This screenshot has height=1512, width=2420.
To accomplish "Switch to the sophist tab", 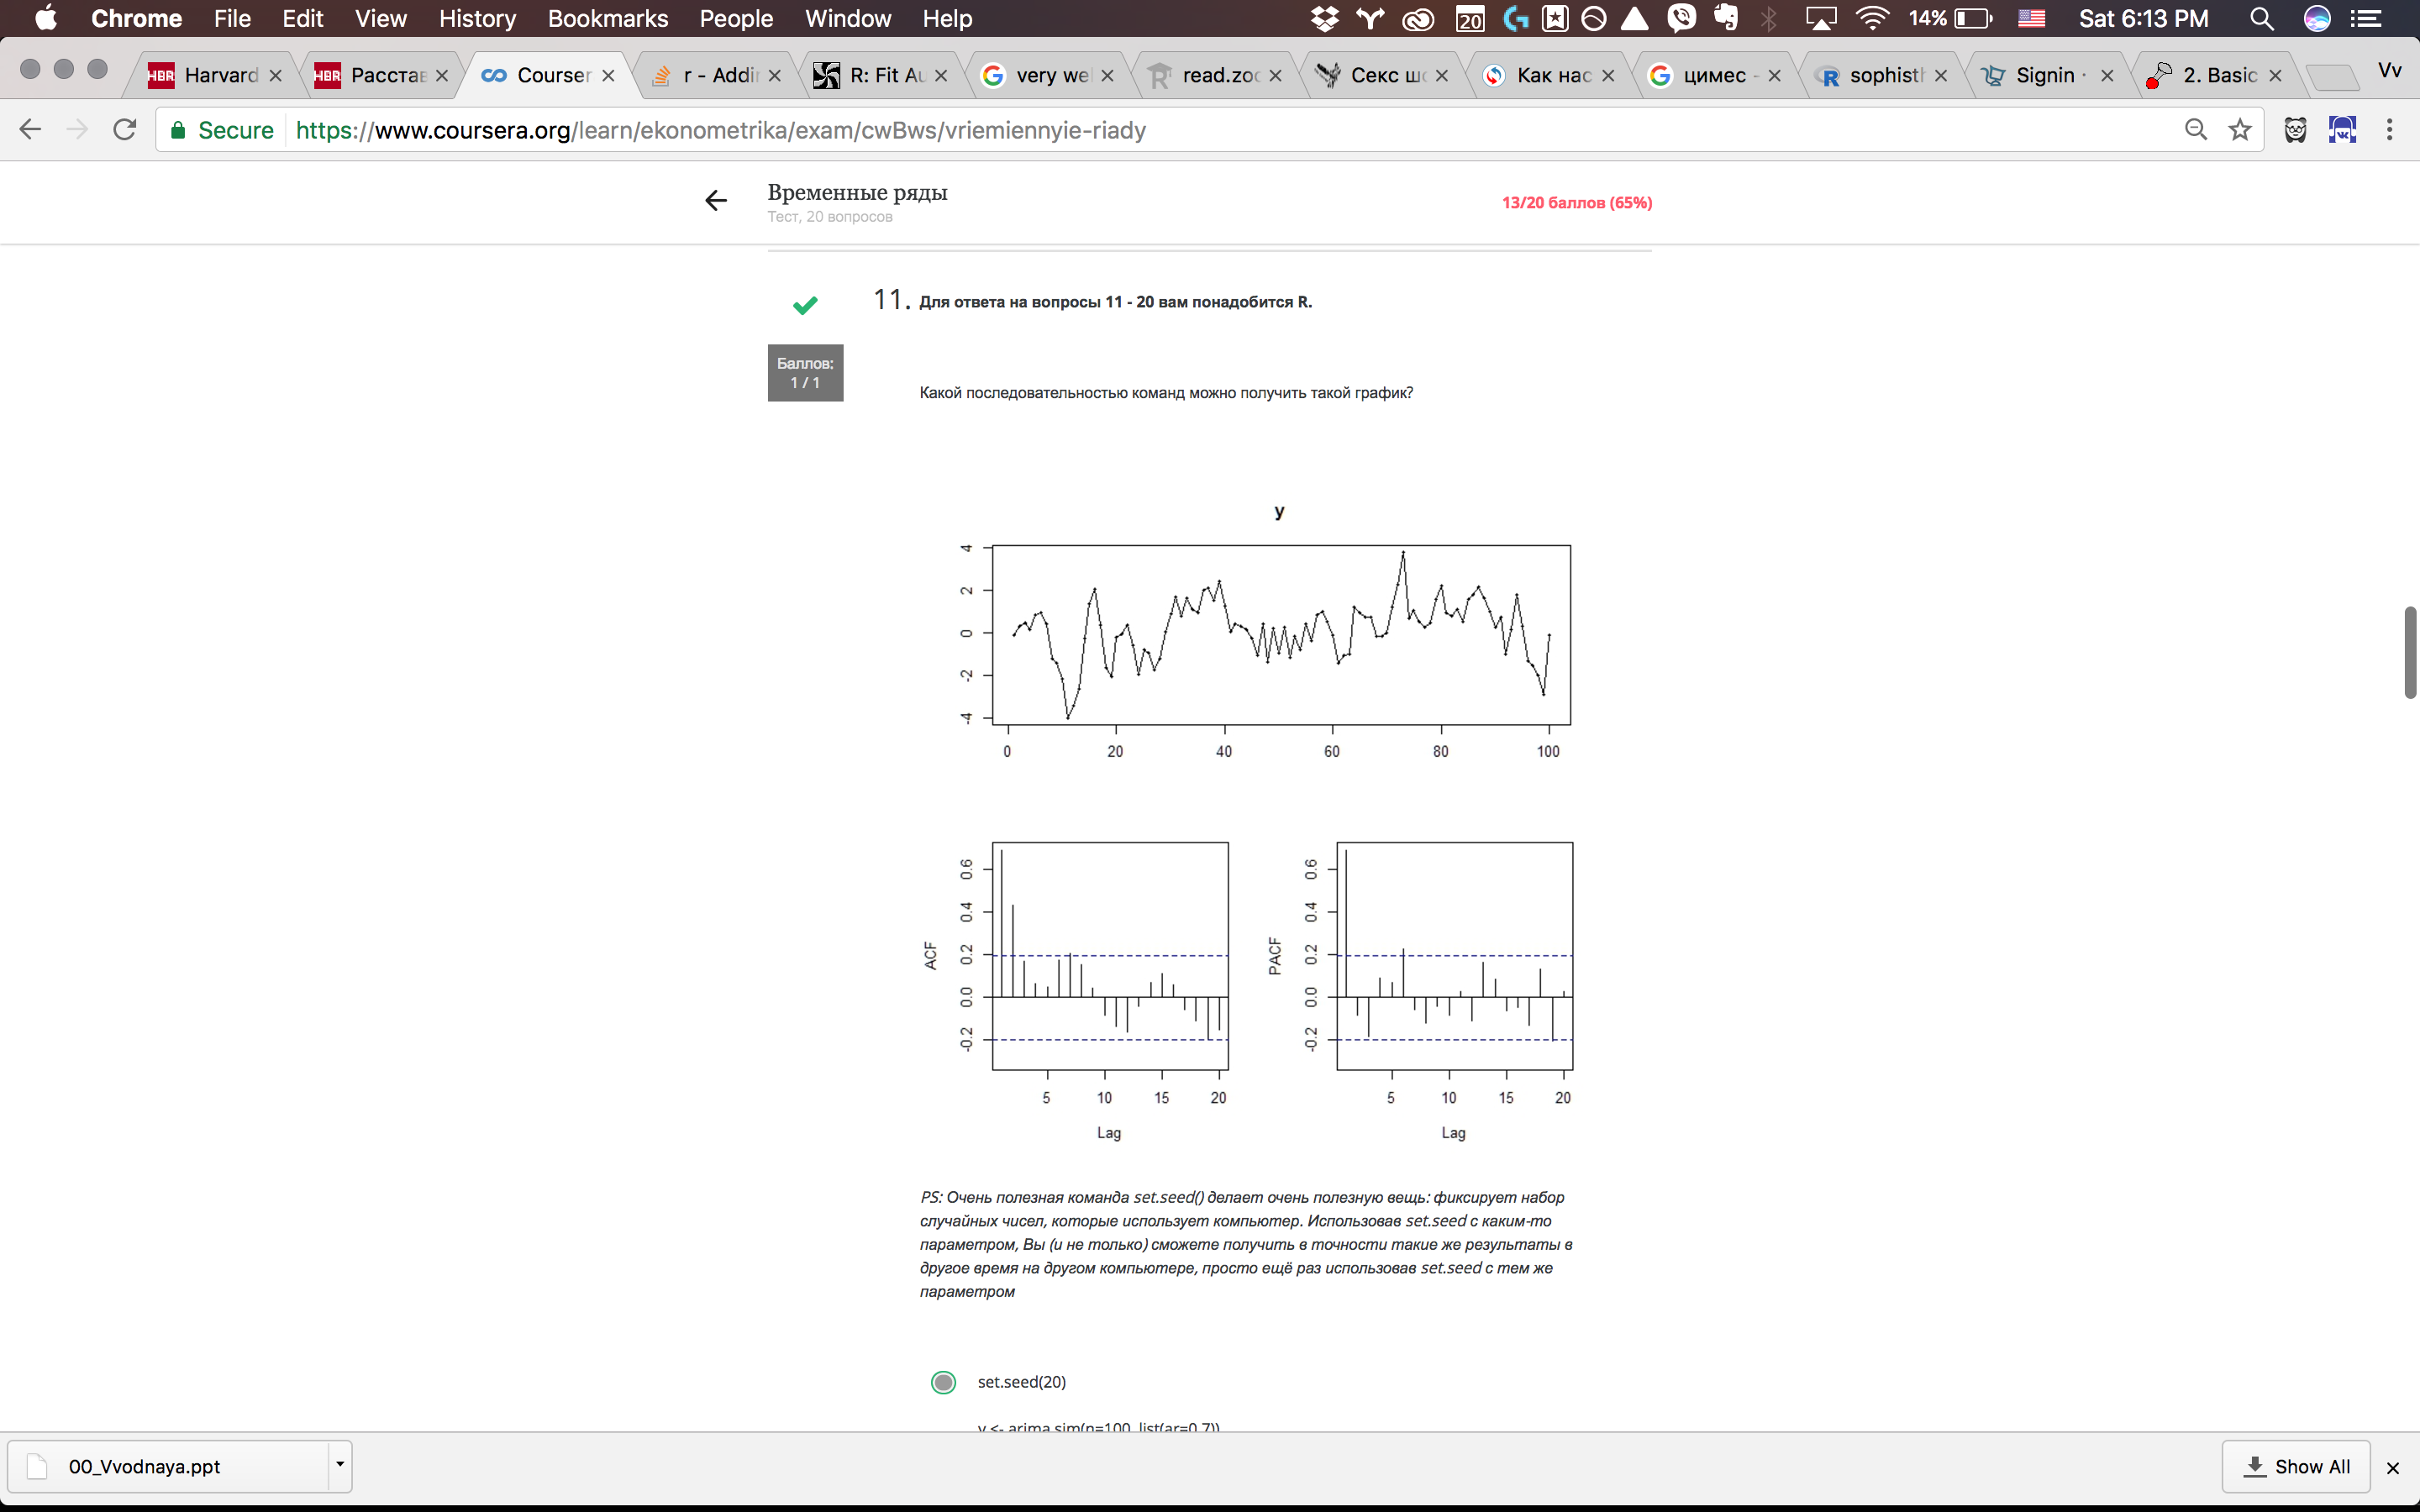I will click(x=1885, y=75).
